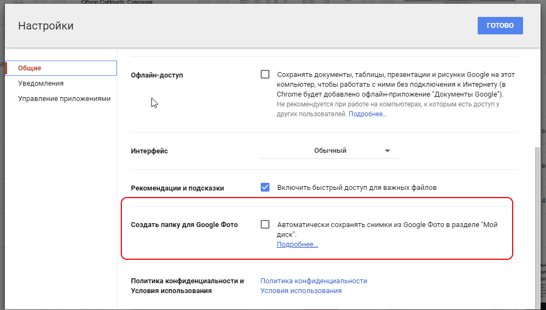Image resolution: width=546 pixels, height=310 pixels.
Task: Enable the Офлайн-доступ checkbox
Action: tap(265, 74)
